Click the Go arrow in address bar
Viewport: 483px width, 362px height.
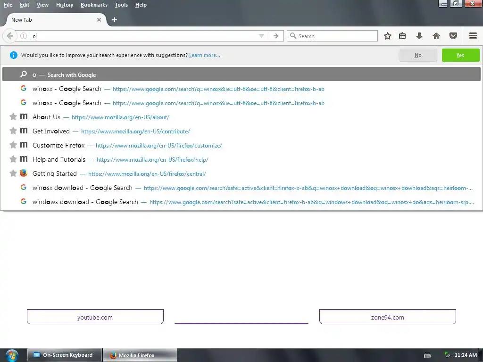pyautogui.click(x=276, y=36)
